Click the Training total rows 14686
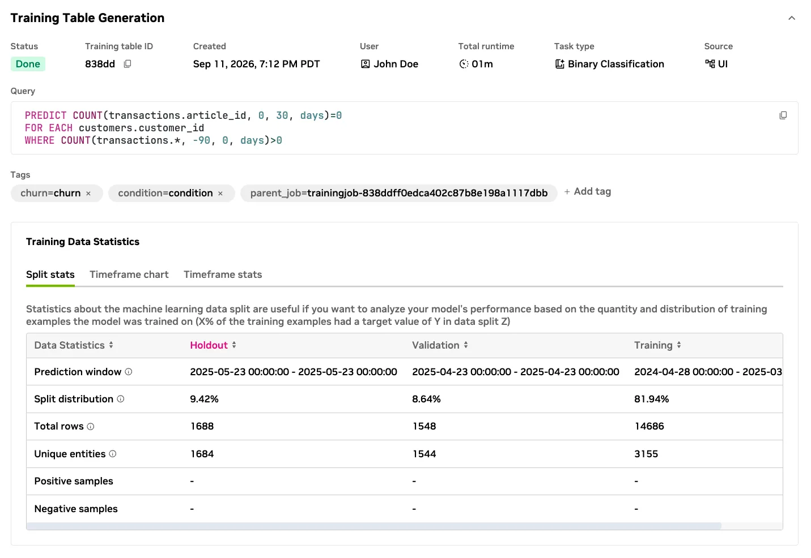The width and height of the screenshot is (811, 558). 649,426
